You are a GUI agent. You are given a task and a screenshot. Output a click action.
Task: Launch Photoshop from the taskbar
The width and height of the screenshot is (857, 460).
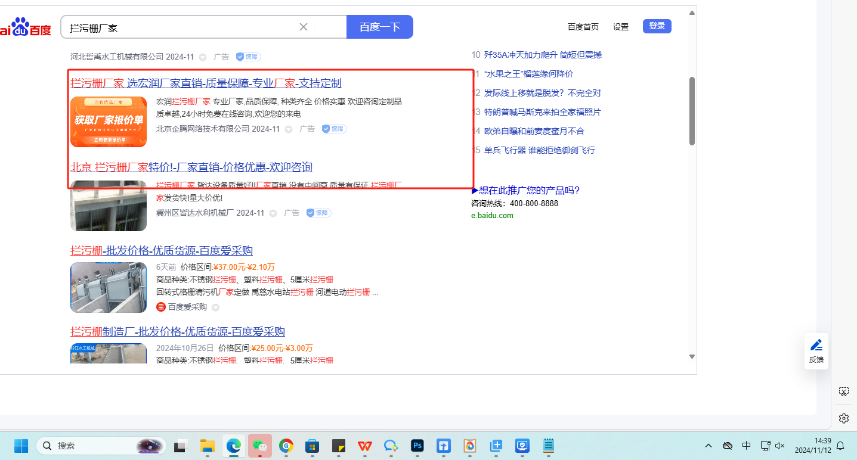(417, 446)
